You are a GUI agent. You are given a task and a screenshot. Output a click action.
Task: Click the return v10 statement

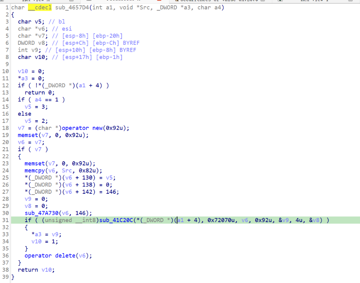[x=36, y=270]
